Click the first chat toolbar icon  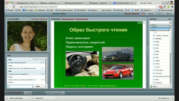point(34,59)
